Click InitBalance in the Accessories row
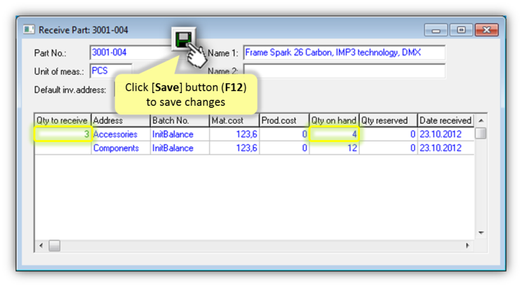 (x=180, y=134)
